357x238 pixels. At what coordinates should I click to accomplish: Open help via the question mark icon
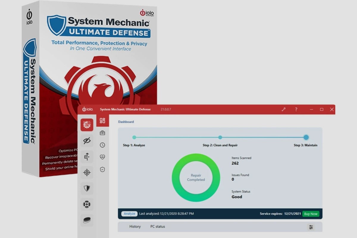pos(296,109)
